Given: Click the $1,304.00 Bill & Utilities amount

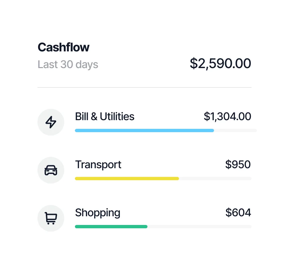Looking at the screenshot, I should 227,116.
